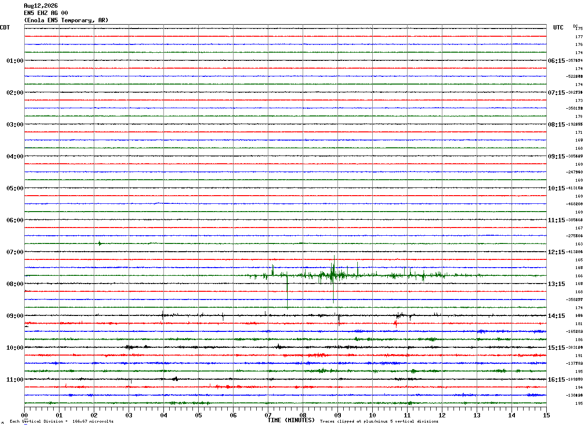Click the vertical division microvolts note
585x428 pixels.
coord(61,421)
